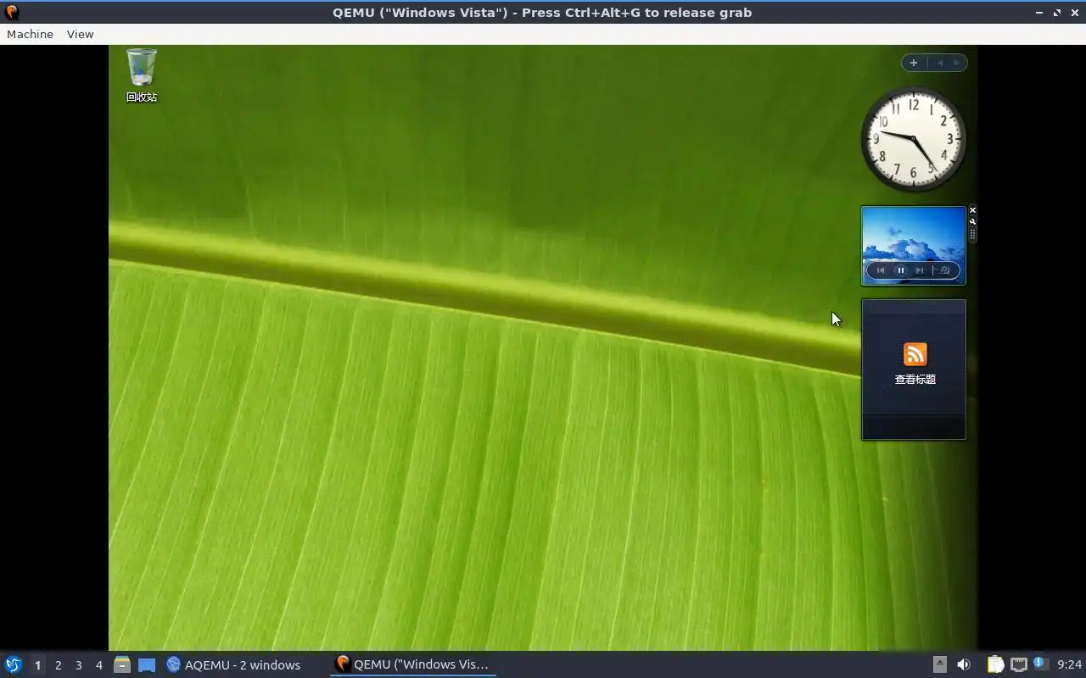This screenshot has height=678, width=1086.
Task: Pause the slideshow gadget
Action: (901, 270)
